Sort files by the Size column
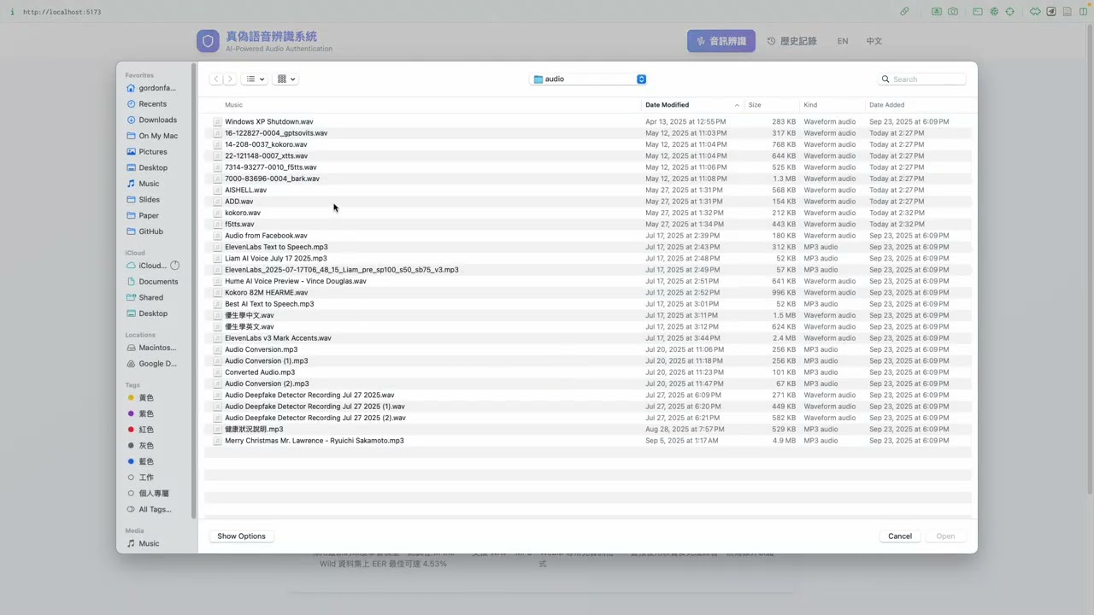Image resolution: width=1094 pixels, height=615 pixels. pyautogui.click(x=755, y=105)
